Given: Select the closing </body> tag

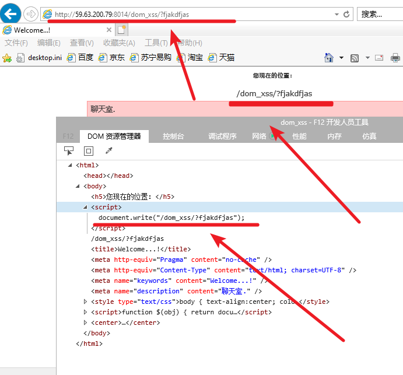Looking at the screenshot, I should coord(97,333).
